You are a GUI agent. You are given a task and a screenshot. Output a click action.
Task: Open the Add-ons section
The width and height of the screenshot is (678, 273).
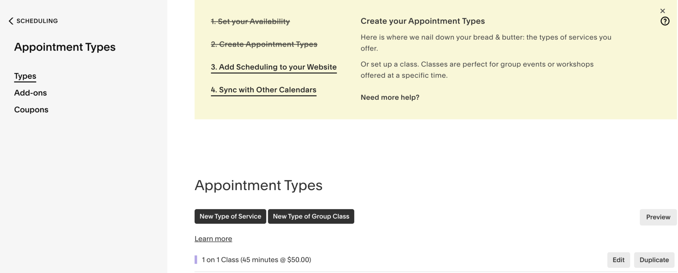[30, 93]
